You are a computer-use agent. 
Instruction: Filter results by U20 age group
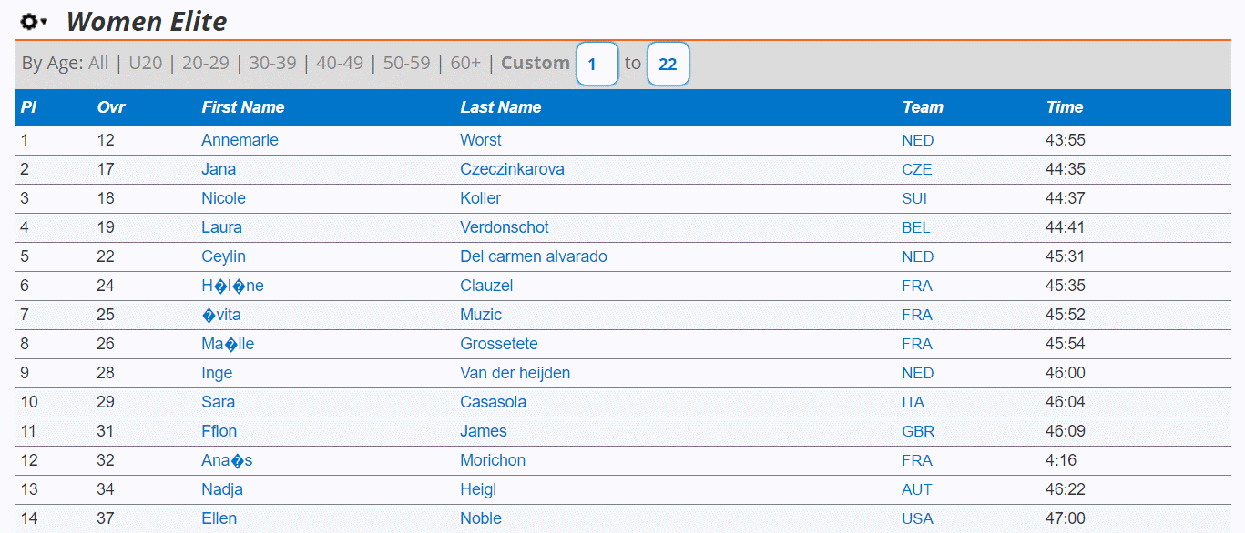tap(145, 63)
